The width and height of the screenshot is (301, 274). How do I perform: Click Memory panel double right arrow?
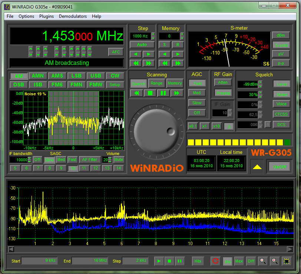(178, 63)
